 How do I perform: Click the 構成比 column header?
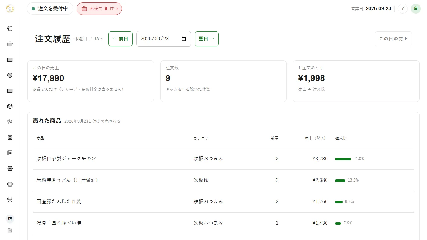[x=341, y=138]
